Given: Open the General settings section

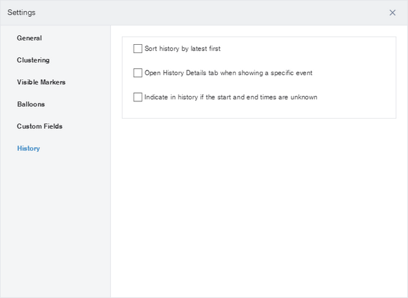Looking at the screenshot, I should click(x=29, y=38).
